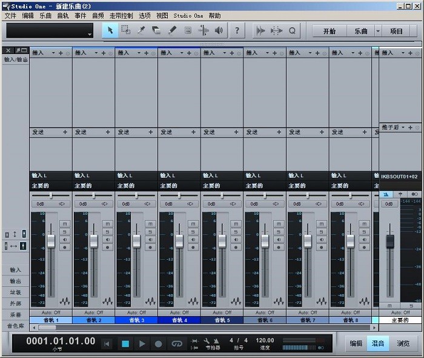Solo track 音轨 2

pyautogui.click(x=108, y=232)
